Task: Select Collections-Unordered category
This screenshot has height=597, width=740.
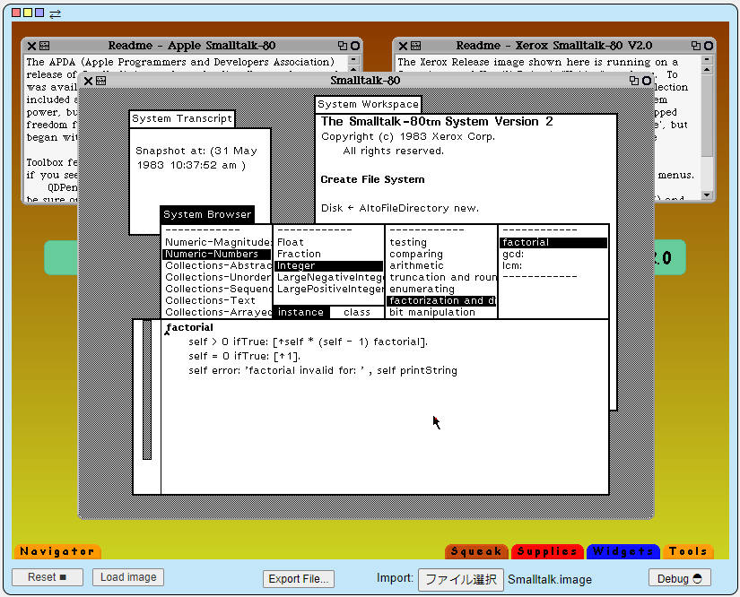Action: [x=217, y=277]
